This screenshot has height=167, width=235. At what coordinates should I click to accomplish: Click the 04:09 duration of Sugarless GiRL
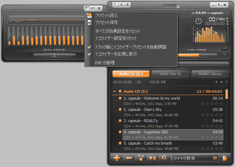[217, 132]
